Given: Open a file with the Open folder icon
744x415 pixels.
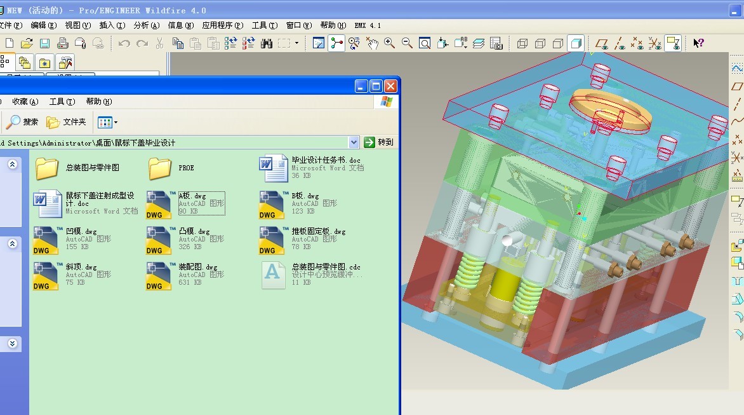Looking at the screenshot, I should tap(27, 43).
